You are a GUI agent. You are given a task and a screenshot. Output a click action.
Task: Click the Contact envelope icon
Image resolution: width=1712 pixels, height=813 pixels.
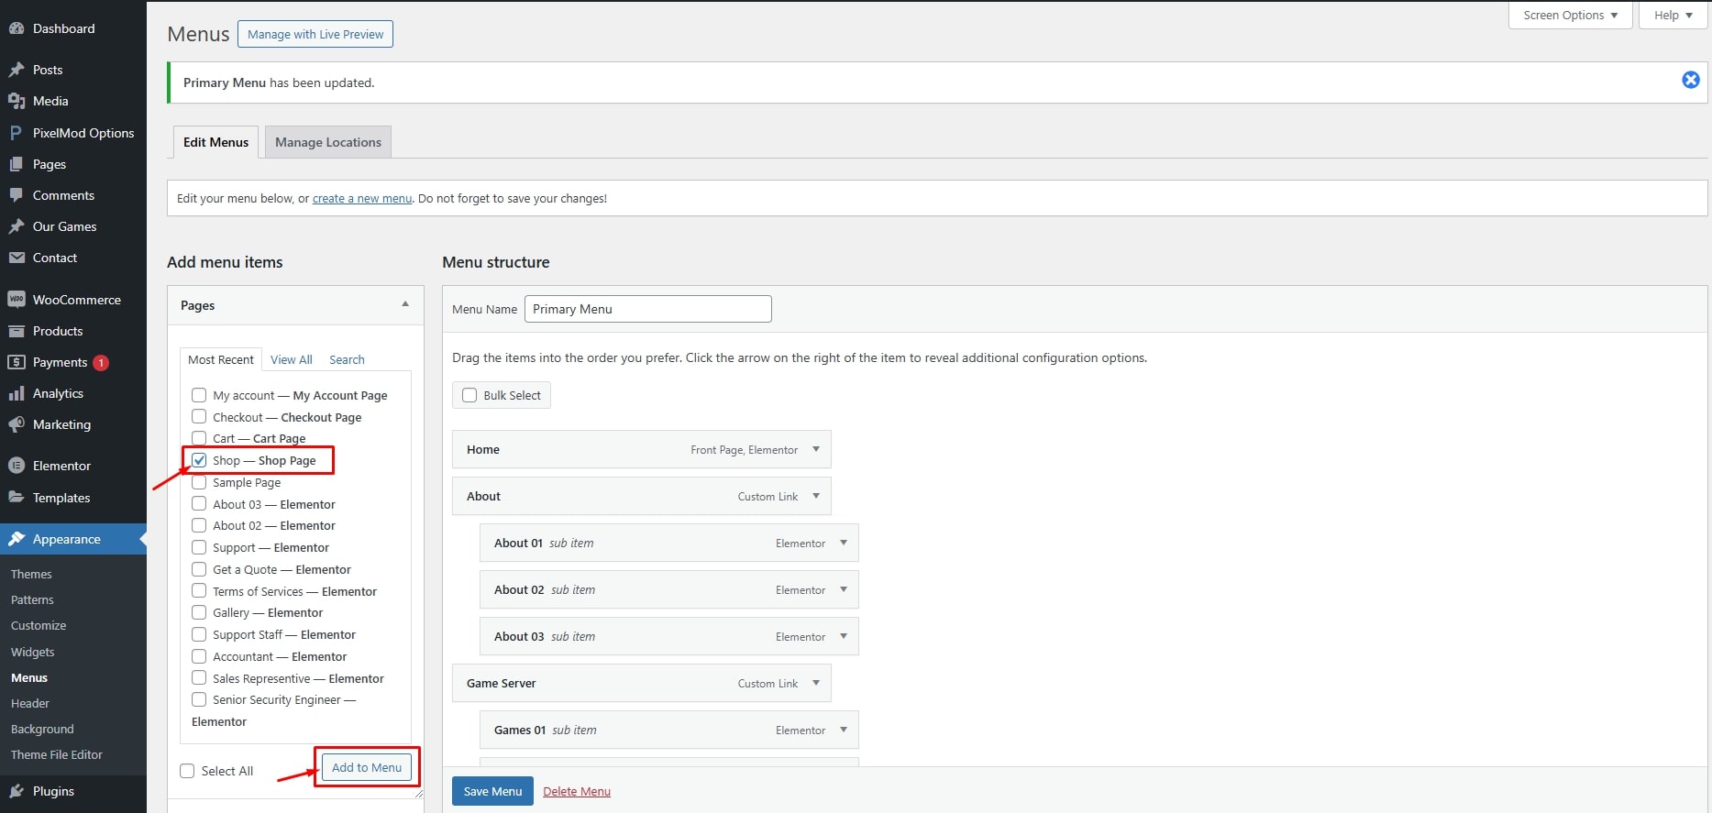point(17,258)
